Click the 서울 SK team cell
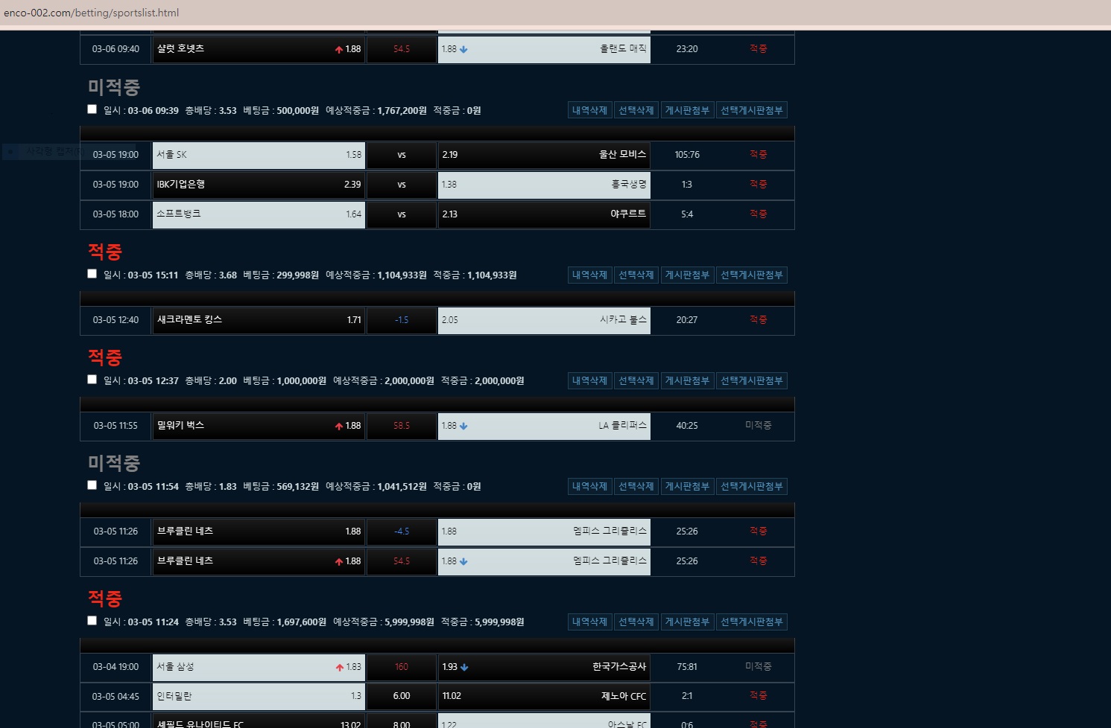This screenshot has height=728, width=1111. click(258, 155)
